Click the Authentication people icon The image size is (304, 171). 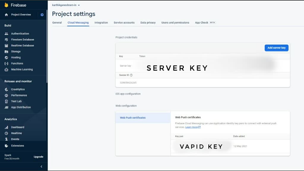pyautogui.click(x=7, y=34)
